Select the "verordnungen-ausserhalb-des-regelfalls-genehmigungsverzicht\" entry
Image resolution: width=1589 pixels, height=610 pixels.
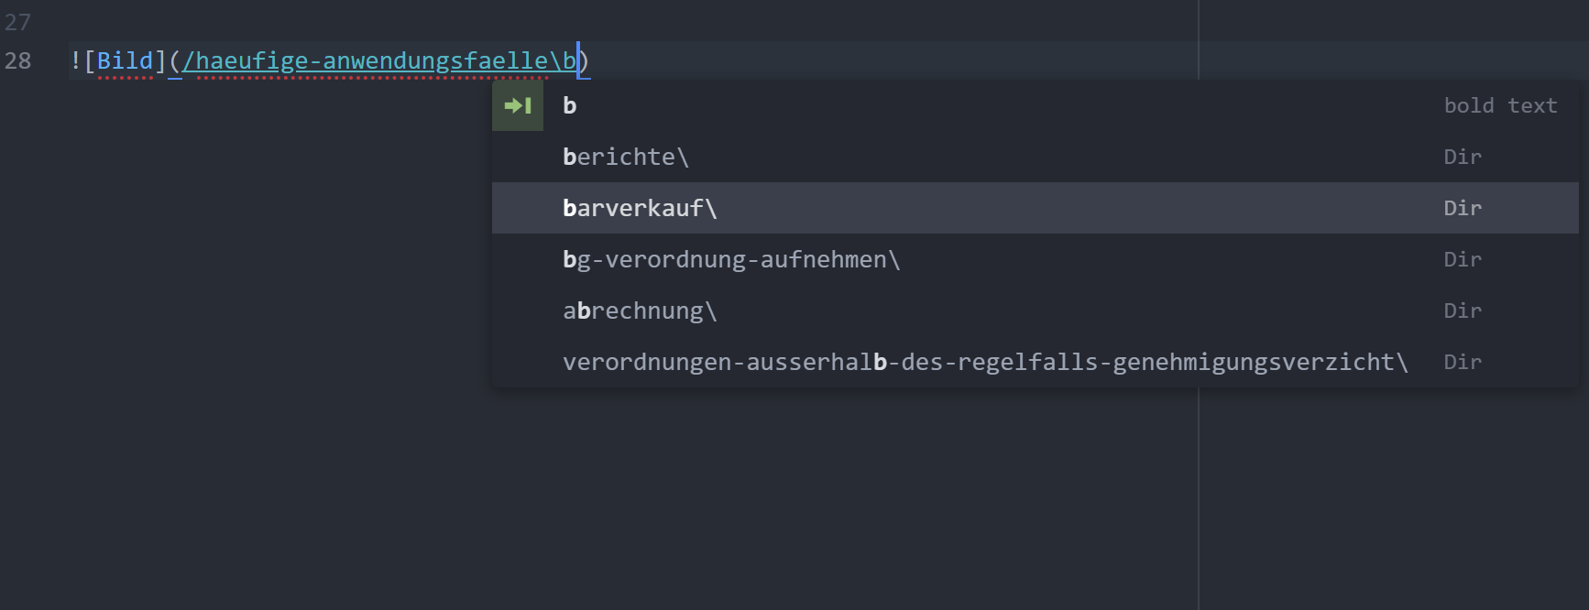click(984, 362)
